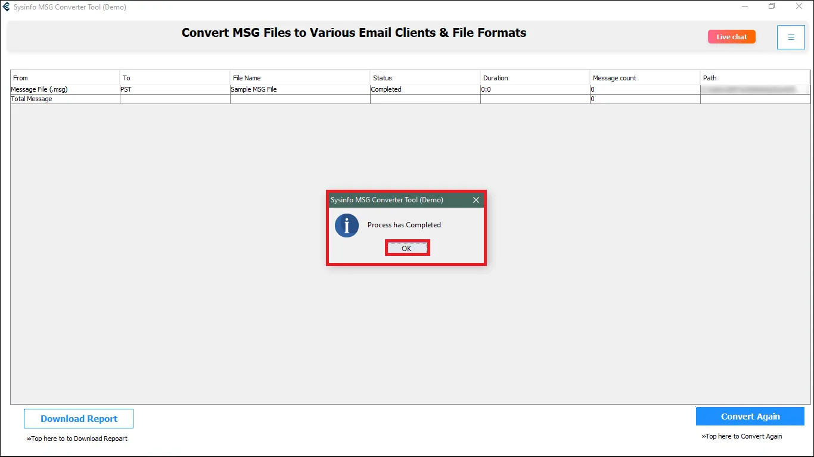Minimize the main Sysinfo window
Viewport: 814px width, 457px height.
(x=745, y=7)
